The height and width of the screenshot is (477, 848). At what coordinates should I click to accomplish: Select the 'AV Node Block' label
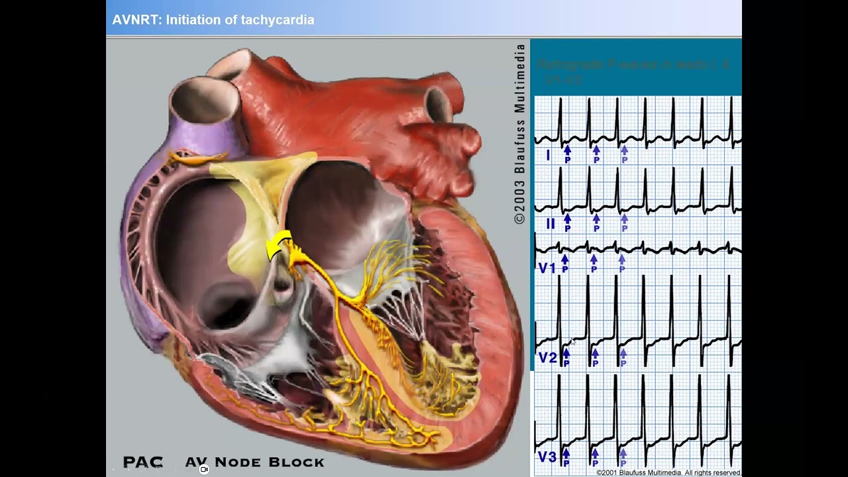tap(255, 462)
